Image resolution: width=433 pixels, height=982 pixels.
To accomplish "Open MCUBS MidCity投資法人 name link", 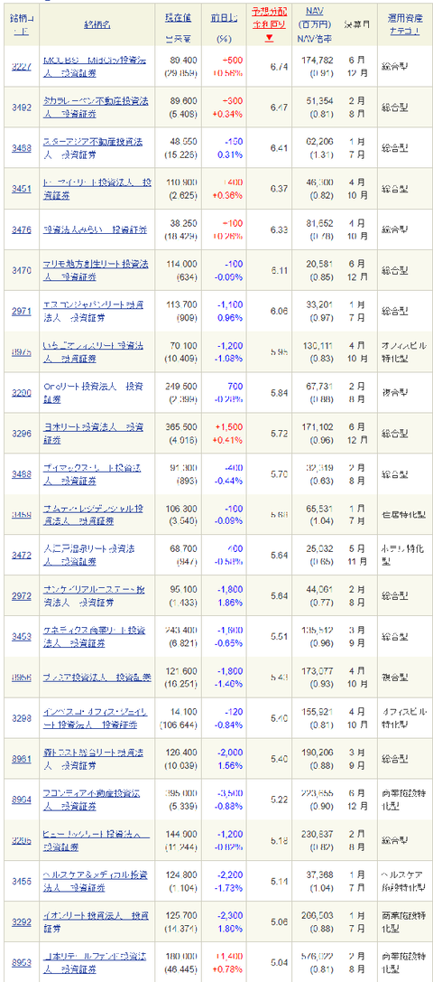I will 93,66.
